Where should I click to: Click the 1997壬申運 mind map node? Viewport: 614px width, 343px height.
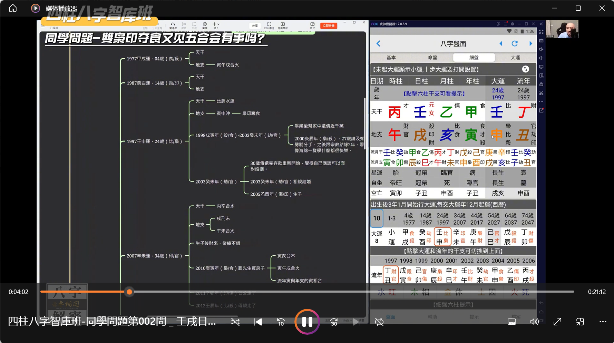click(x=154, y=141)
